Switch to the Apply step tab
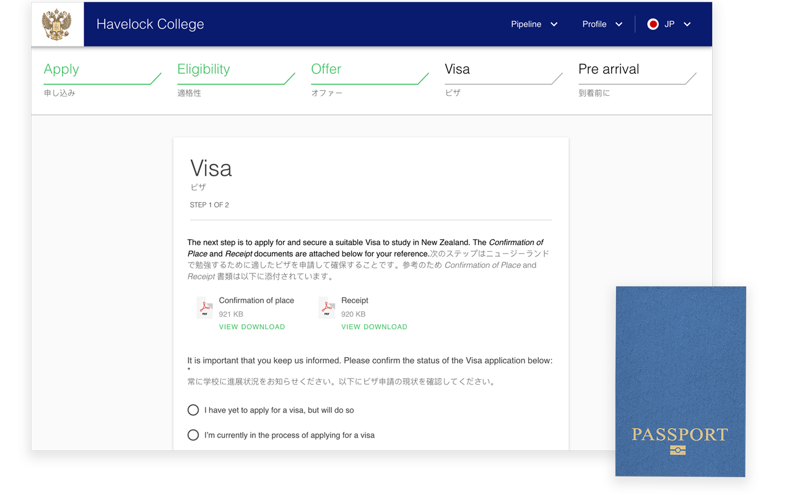The image size is (805, 495). click(x=61, y=69)
